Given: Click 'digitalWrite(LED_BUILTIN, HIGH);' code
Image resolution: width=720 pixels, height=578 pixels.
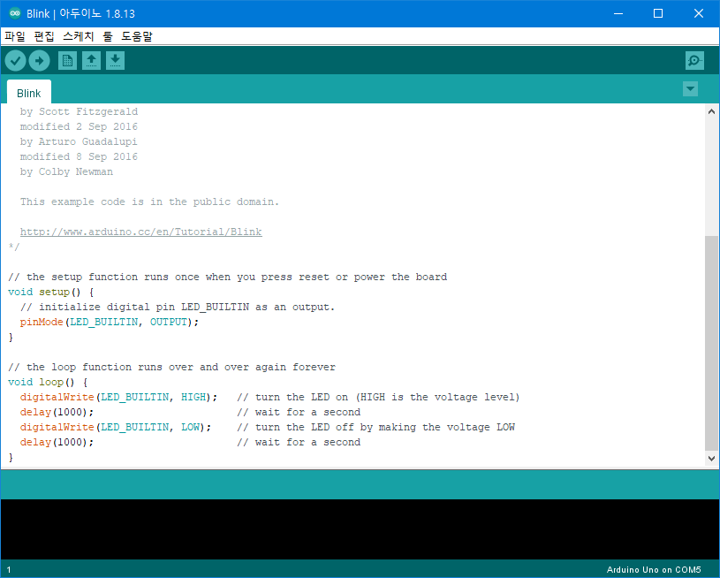Looking at the screenshot, I should point(118,397).
